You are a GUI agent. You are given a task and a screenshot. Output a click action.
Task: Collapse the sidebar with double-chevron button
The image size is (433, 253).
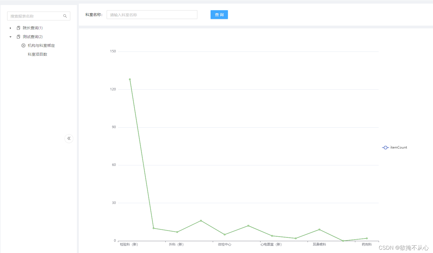point(69,138)
